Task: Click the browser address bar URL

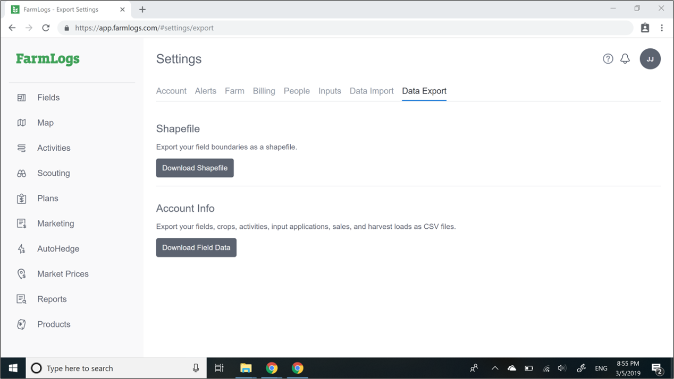Action: click(144, 28)
